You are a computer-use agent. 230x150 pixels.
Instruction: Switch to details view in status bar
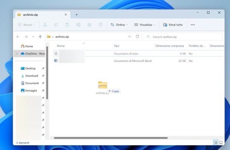tap(216, 142)
